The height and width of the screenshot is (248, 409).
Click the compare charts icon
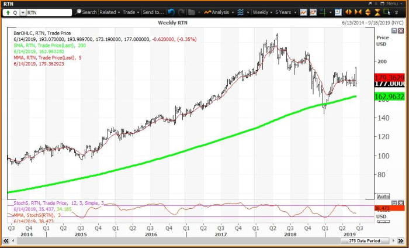pyautogui.click(x=313, y=12)
